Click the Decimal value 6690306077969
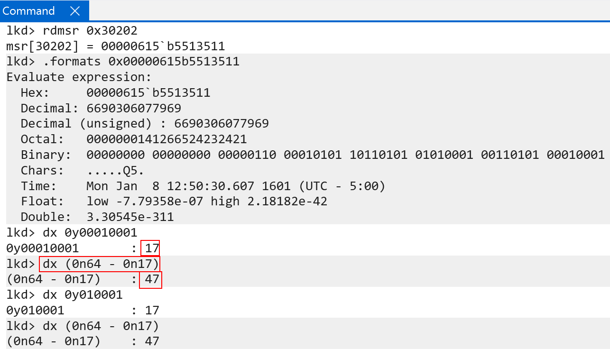This screenshot has width=610, height=349. 133,108
